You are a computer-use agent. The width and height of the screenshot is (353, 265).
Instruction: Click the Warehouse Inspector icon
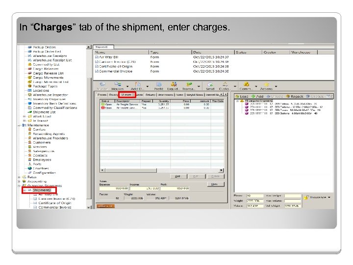coord(29,95)
